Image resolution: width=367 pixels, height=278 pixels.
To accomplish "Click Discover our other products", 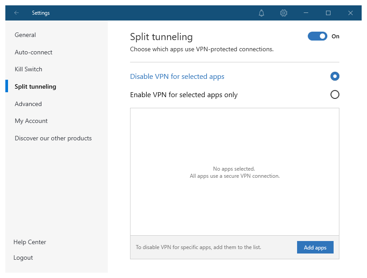I will [x=53, y=138].
